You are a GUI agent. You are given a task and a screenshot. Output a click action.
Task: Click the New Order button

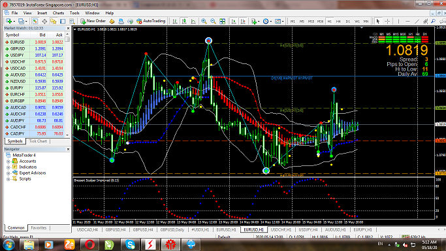tap(93, 21)
